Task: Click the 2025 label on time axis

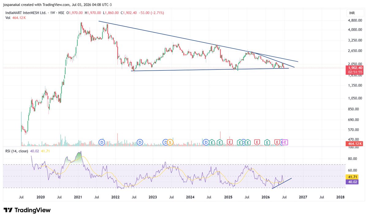Action: tap(228, 197)
